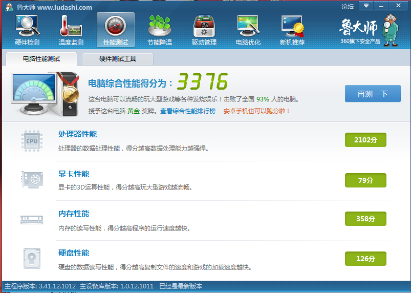Click the 79分 graphics score button

(x=365, y=180)
